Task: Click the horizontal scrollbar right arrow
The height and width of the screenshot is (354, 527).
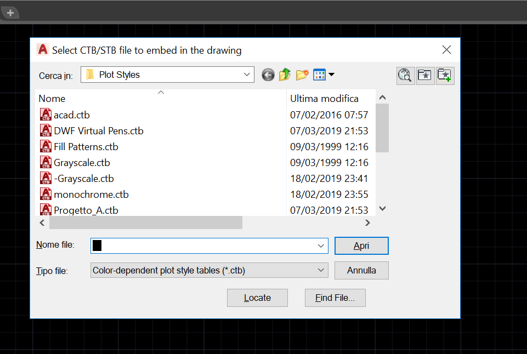Action: point(367,222)
